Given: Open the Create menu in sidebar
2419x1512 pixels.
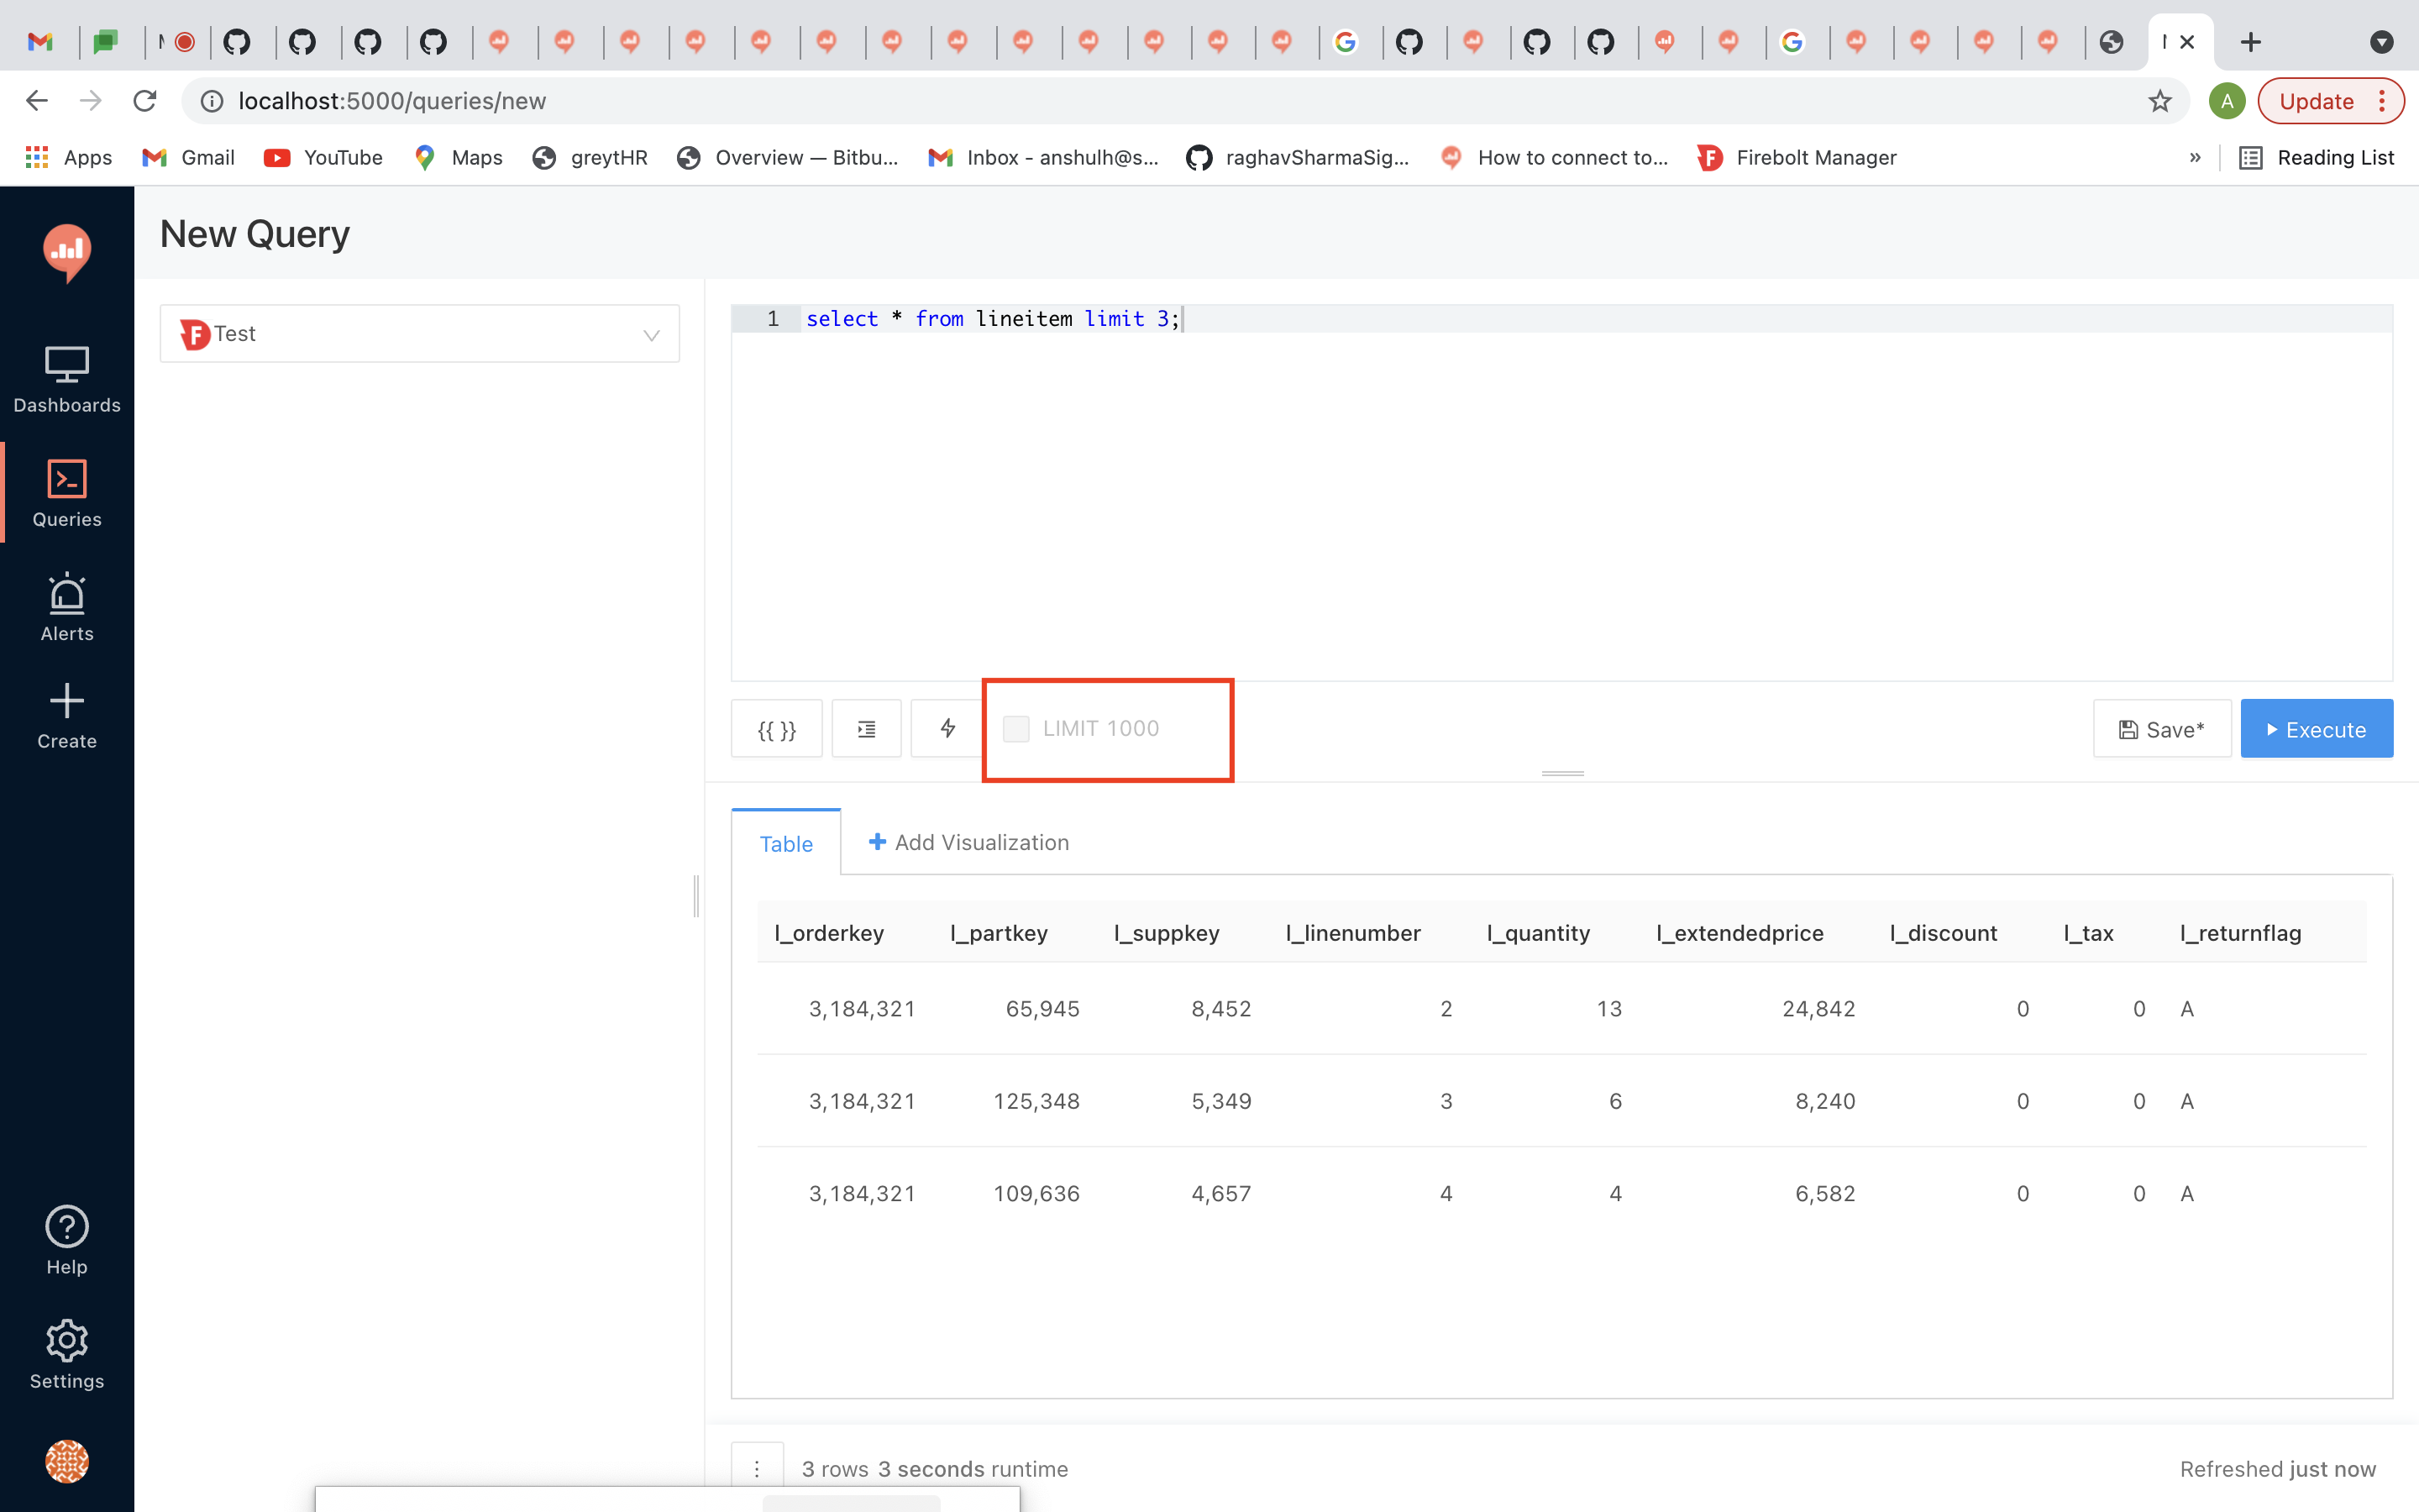Looking at the screenshot, I should 67,716.
